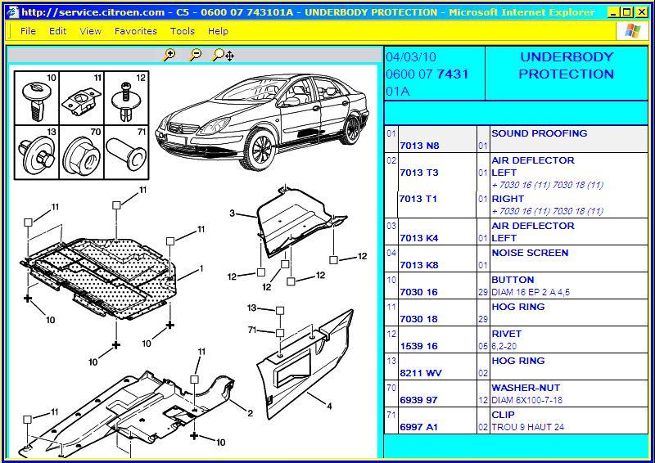This screenshot has width=655, height=463.
Task: Click the Internet Explorer page icon in title bar
Action: (12, 11)
